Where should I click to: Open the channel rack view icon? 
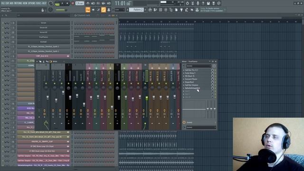[161, 9]
